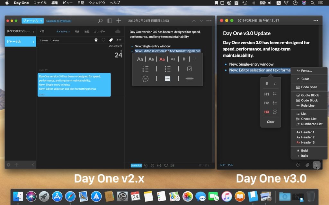The width and height of the screenshot is (329, 205).
Task: Click tag icon in v2 editor footer
Action: tap(146, 166)
